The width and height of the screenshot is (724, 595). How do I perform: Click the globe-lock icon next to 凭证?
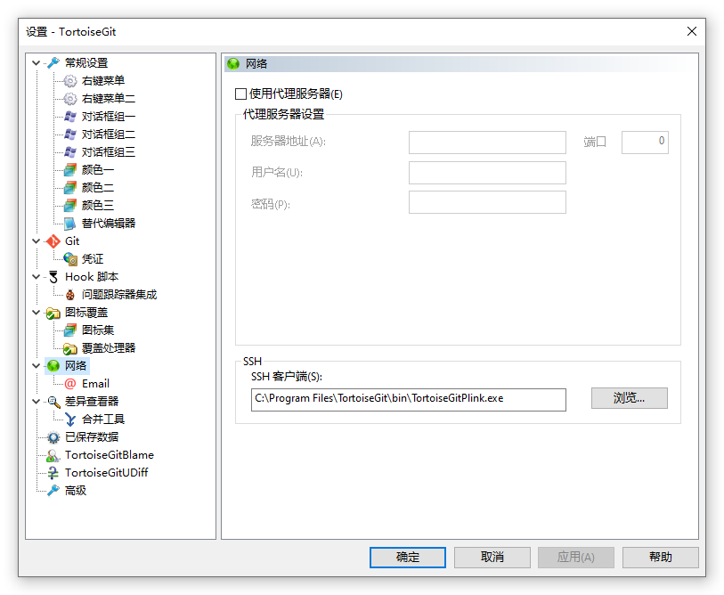click(x=70, y=259)
